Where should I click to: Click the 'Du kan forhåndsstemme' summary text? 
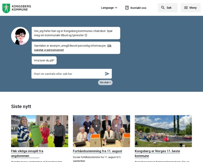[x=97, y=159]
